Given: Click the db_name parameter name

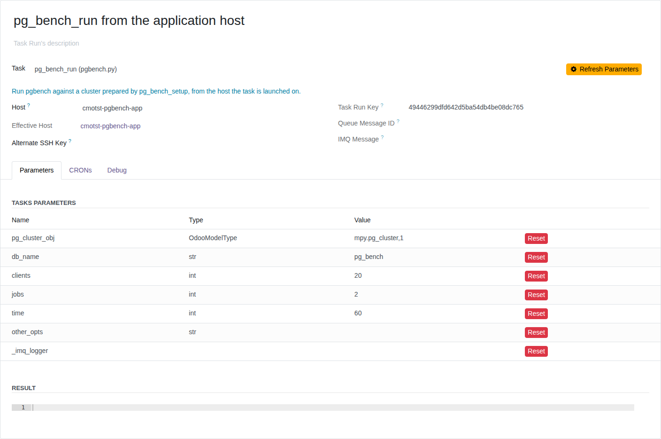Looking at the screenshot, I should 25,257.
